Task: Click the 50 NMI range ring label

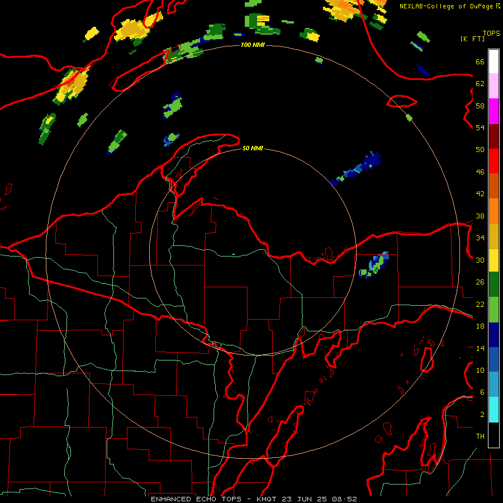Action: pyautogui.click(x=253, y=148)
